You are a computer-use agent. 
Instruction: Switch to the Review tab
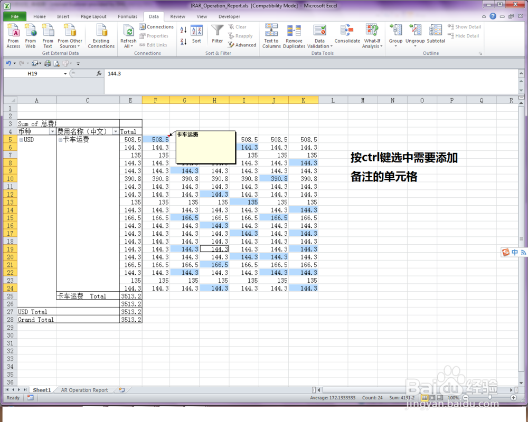(177, 16)
